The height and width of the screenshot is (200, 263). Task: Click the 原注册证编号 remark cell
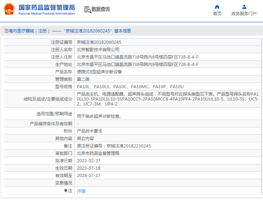114,146
